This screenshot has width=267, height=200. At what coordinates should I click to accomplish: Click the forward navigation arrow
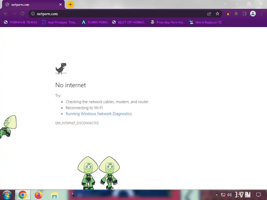(x=14, y=14)
